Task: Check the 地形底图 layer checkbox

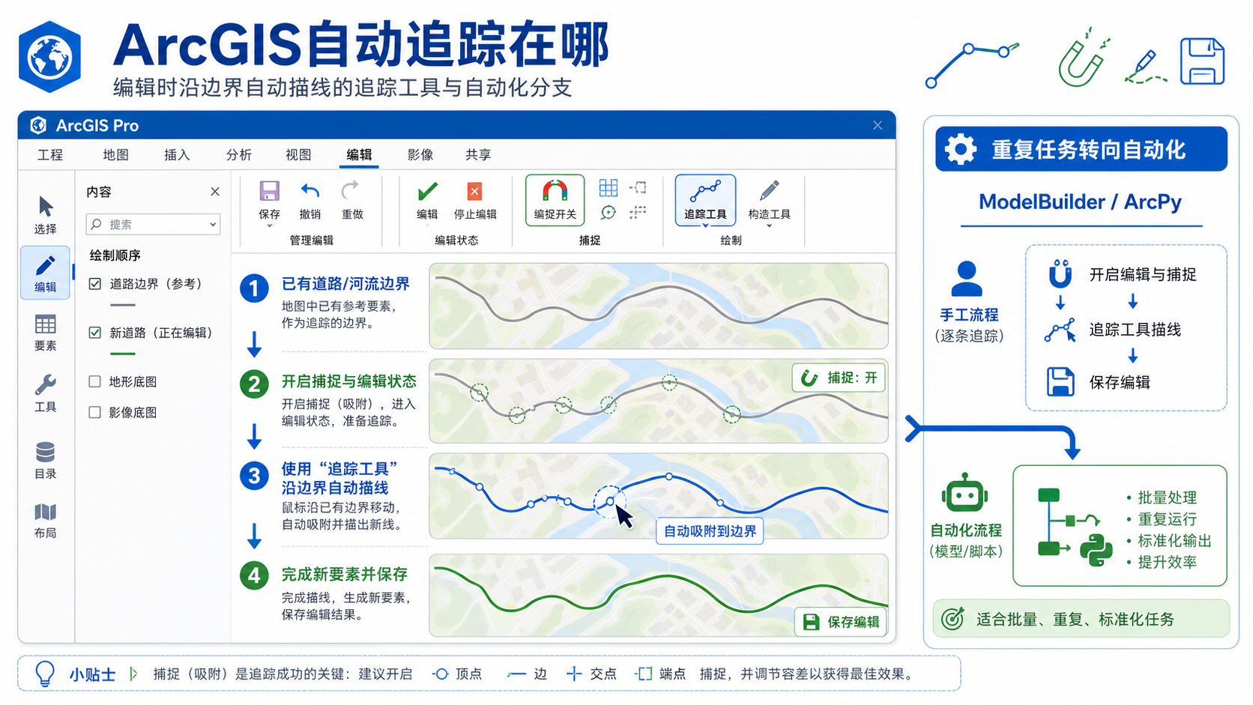Action: [x=95, y=381]
